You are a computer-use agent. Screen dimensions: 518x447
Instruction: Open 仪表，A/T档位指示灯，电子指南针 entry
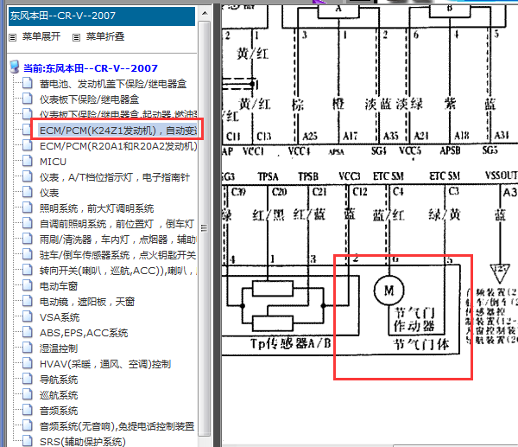115,177
